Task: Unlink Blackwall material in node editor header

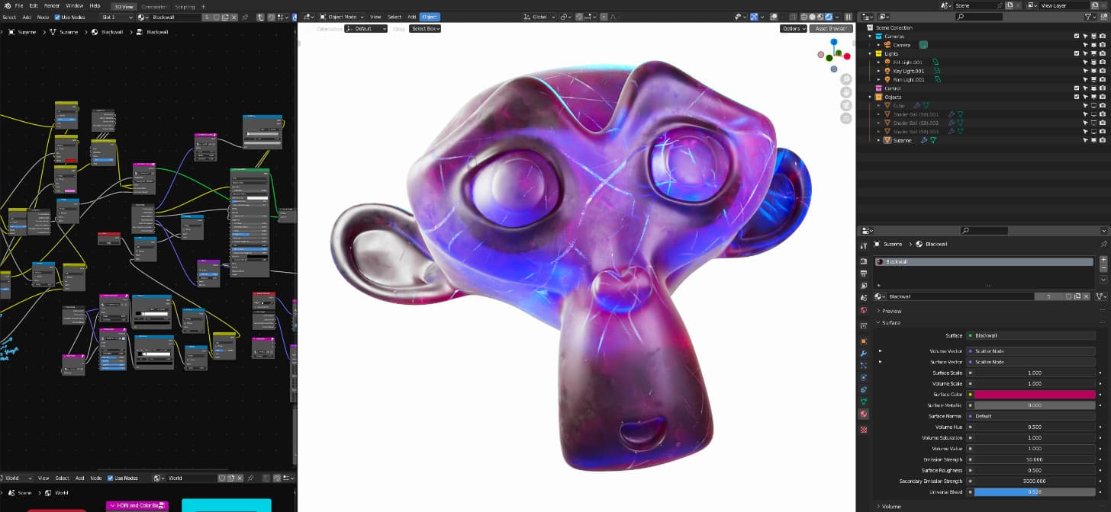Action: [x=234, y=17]
